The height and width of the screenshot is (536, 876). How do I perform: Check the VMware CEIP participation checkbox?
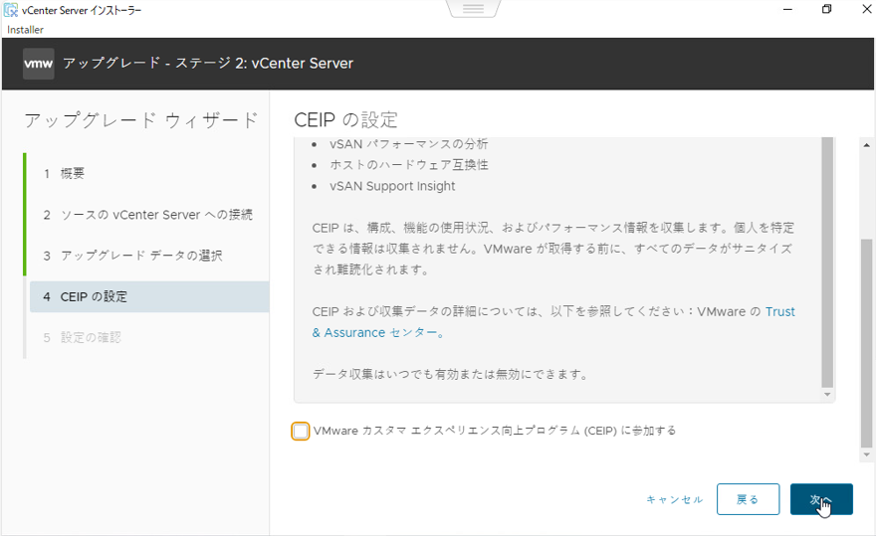pyautogui.click(x=300, y=431)
